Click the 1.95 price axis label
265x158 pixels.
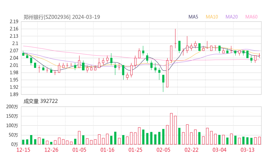click(x=14, y=80)
